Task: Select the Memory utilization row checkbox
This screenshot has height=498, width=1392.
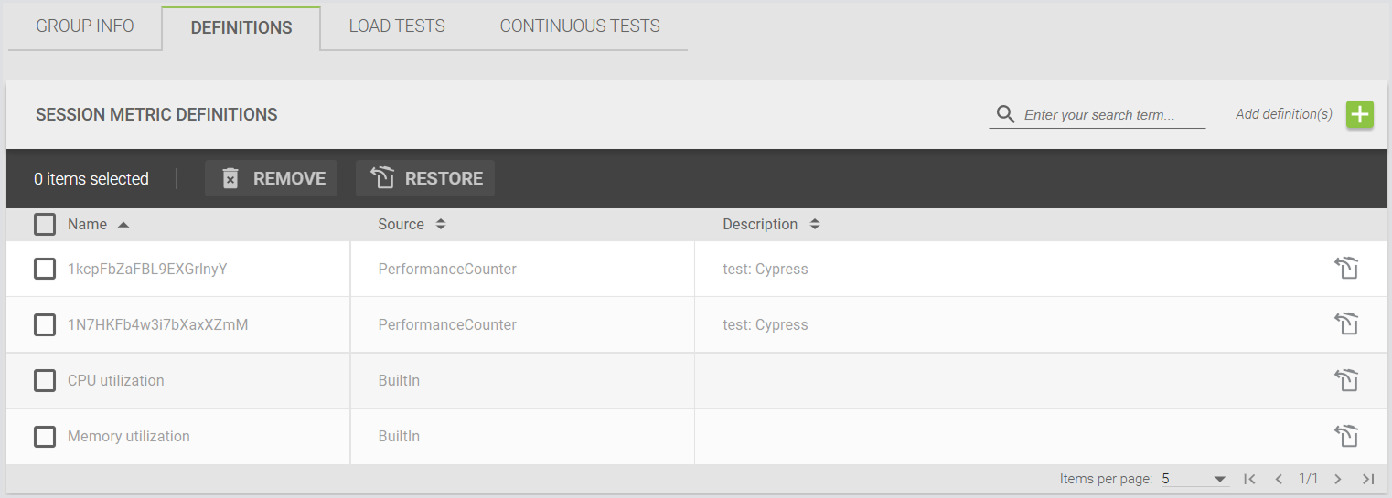Action: [x=45, y=436]
